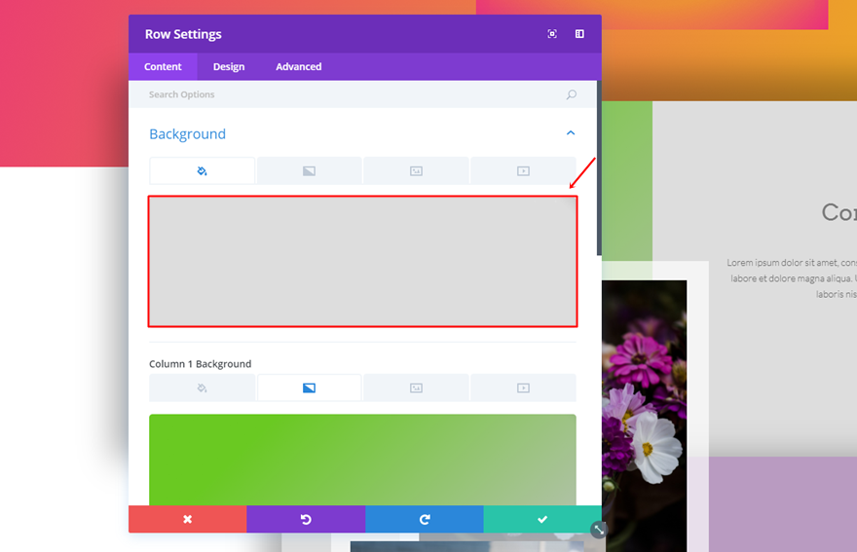Image resolution: width=857 pixels, height=552 pixels.
Task: Select the Background video tab
Action: point(523,171)
